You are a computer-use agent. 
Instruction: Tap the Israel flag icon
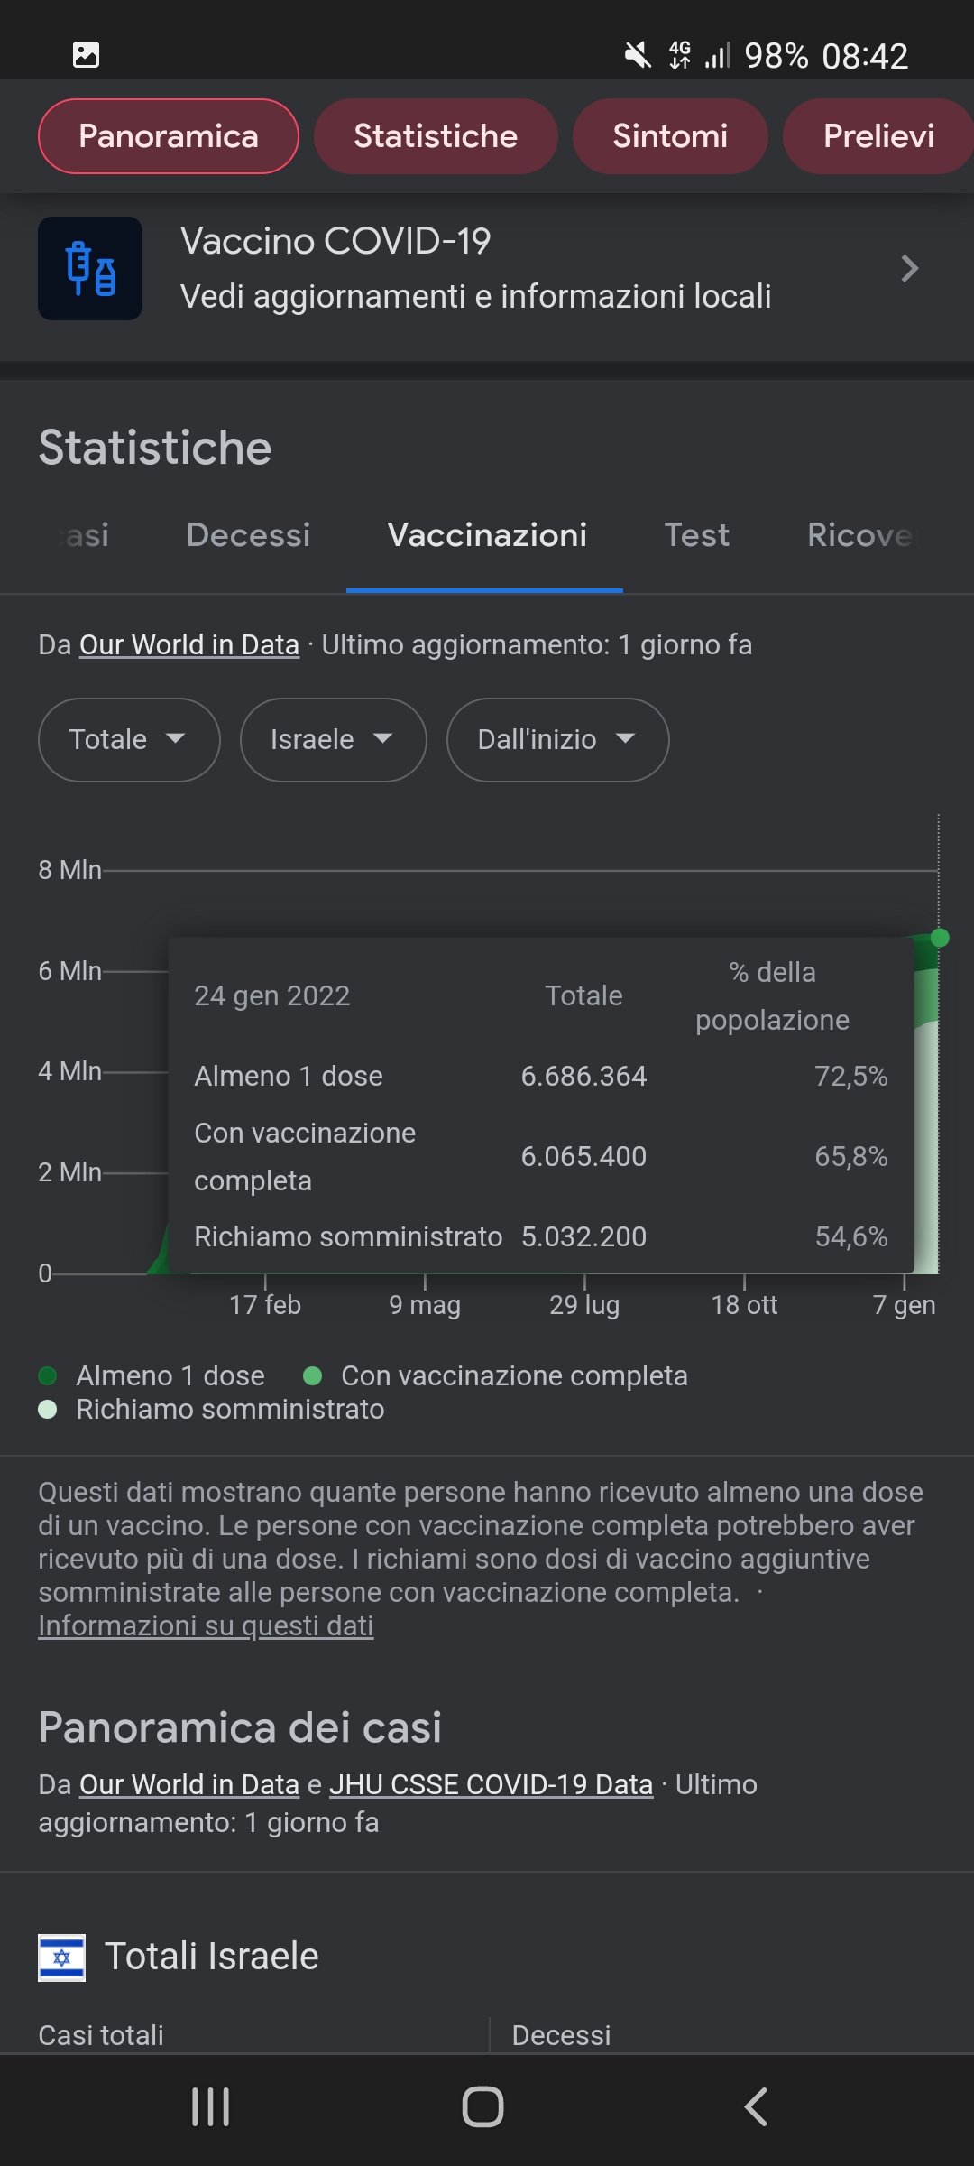point(61,1958)
